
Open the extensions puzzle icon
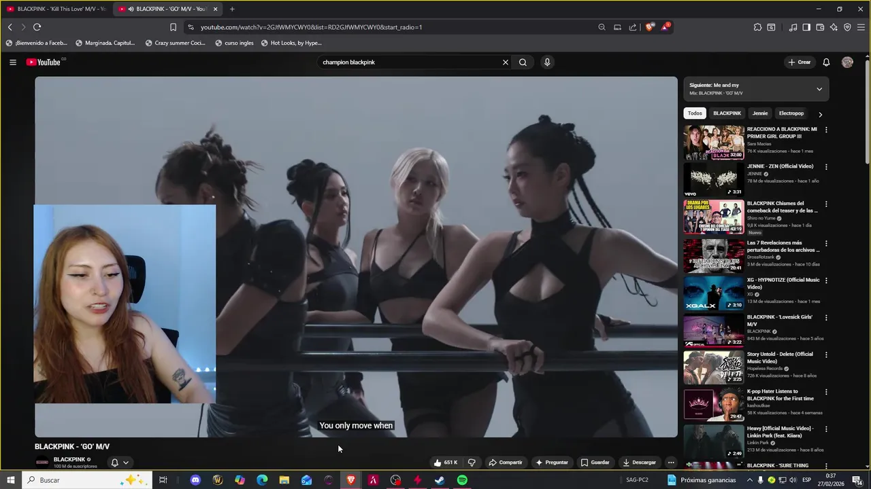point(757,27)
